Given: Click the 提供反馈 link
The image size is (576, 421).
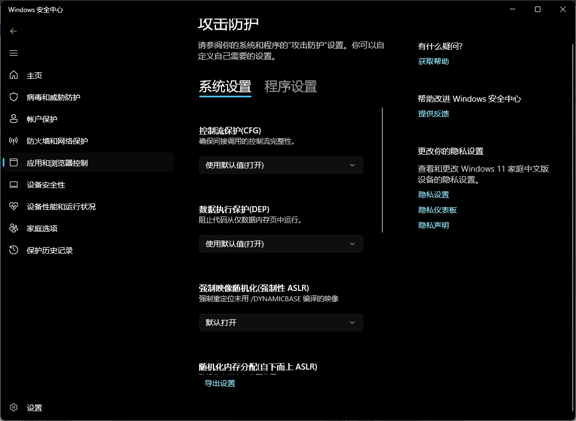Looking at the screenshot, I should (433, 114).
